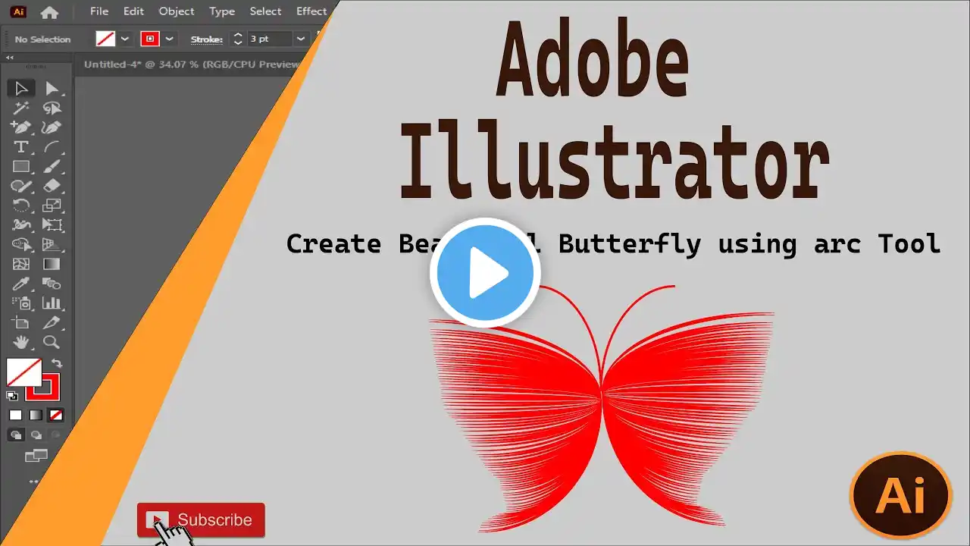Enable Draw Inside mode
The image size is (970, 546).
55,435
